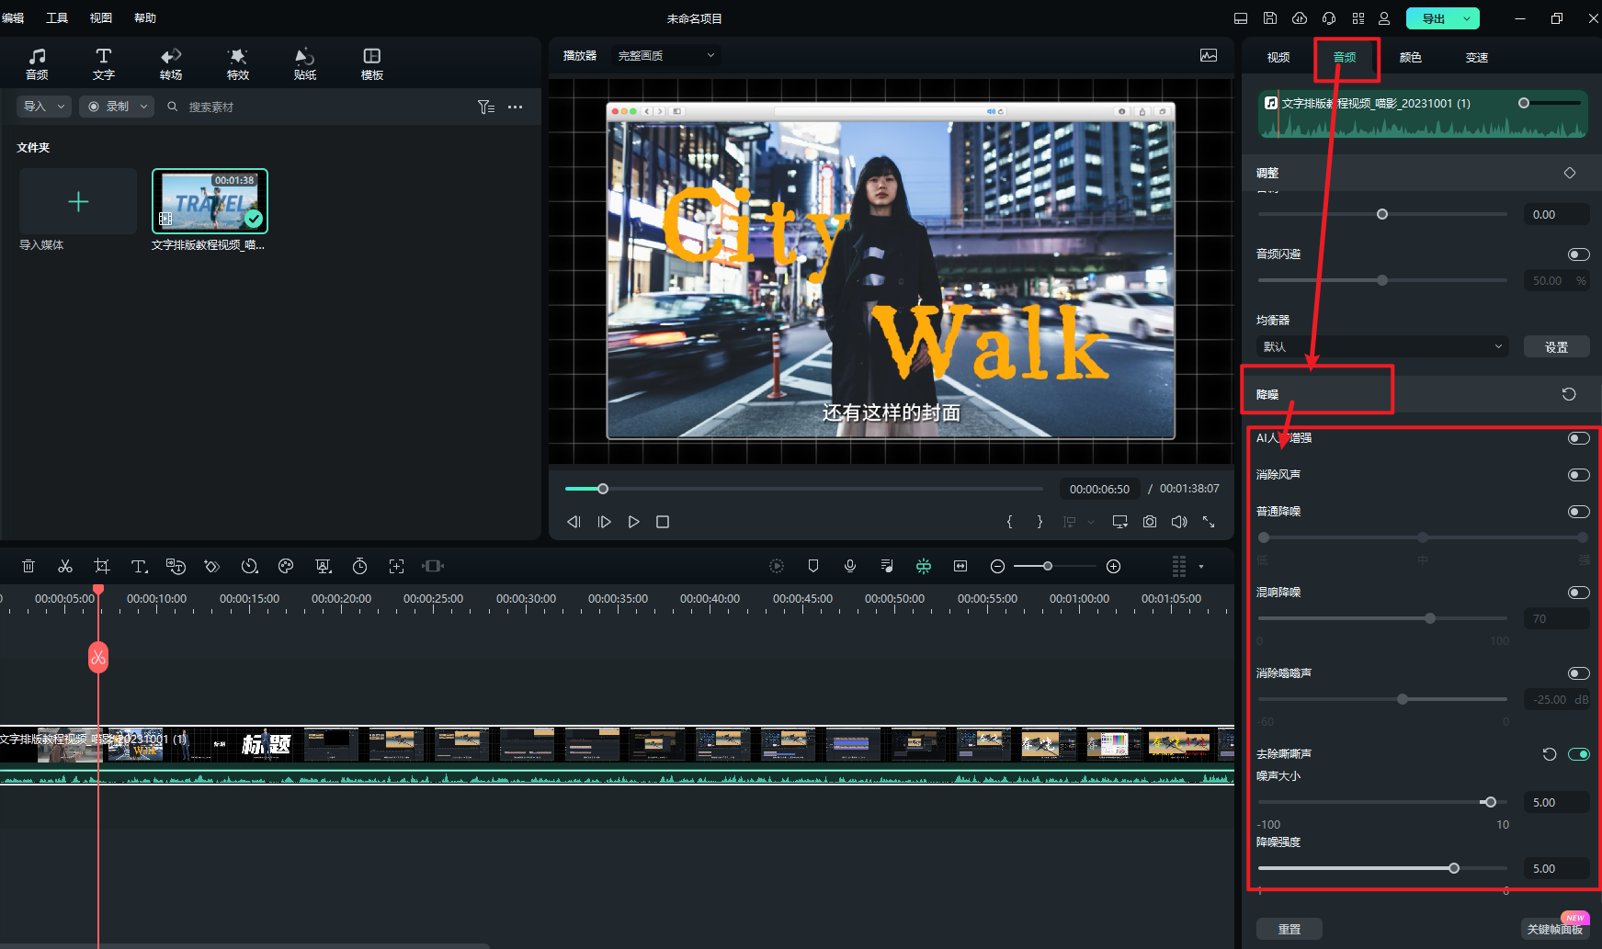Image resolution: width=1602 pixels, height=949 pixels.
Task: Open the playback quality dropdown (完整画质)
Action: (666, 56)
